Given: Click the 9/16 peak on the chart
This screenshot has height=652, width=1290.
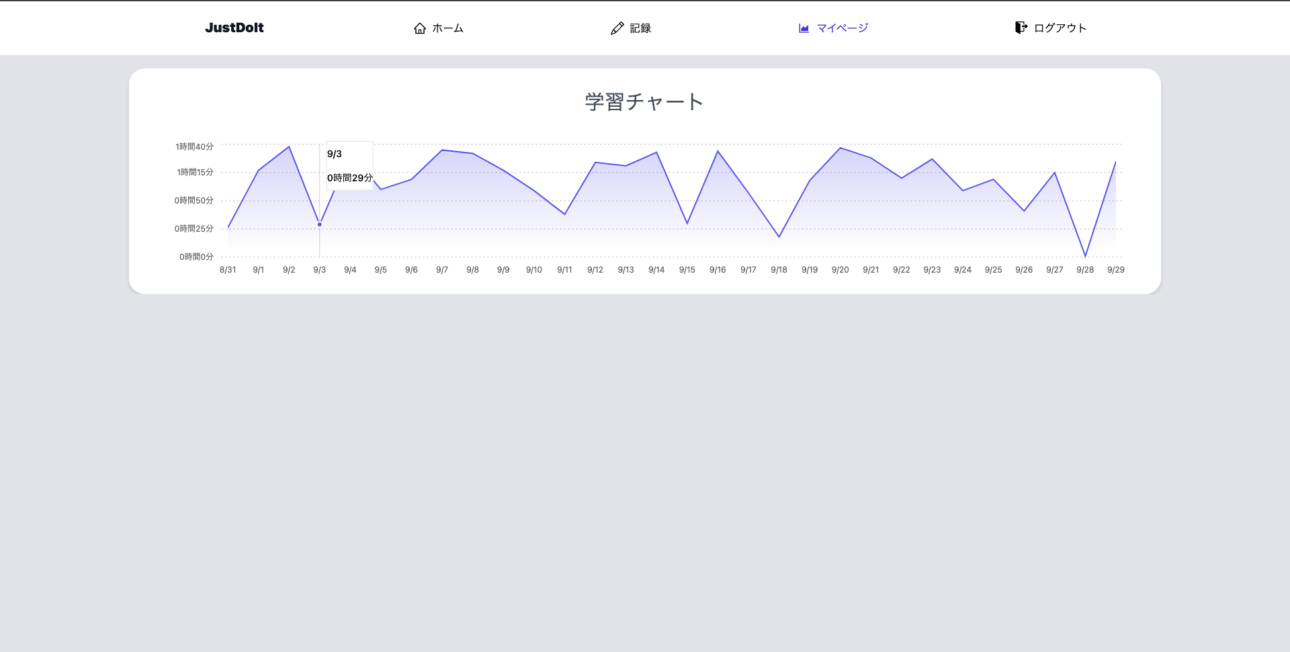Looking at the screenshot, I should (x=718, y=151).
